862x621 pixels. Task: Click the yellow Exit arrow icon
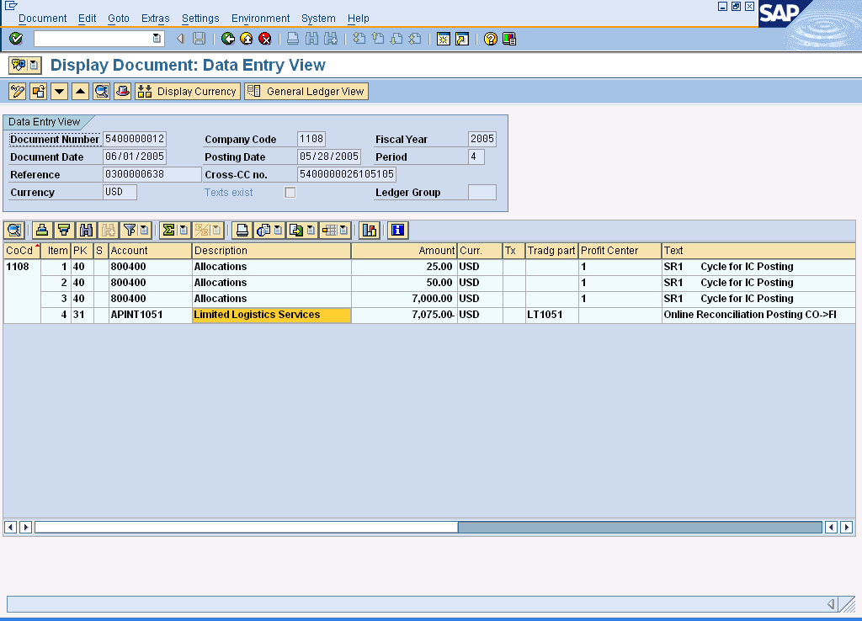247,39
